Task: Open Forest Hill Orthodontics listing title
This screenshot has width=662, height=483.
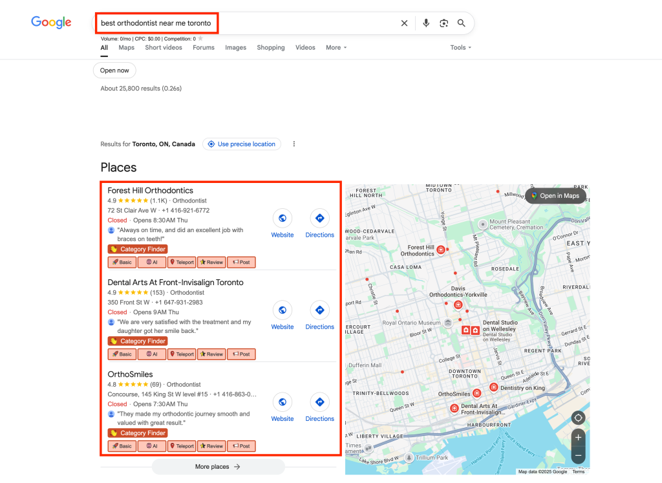Action: point(150,190)
